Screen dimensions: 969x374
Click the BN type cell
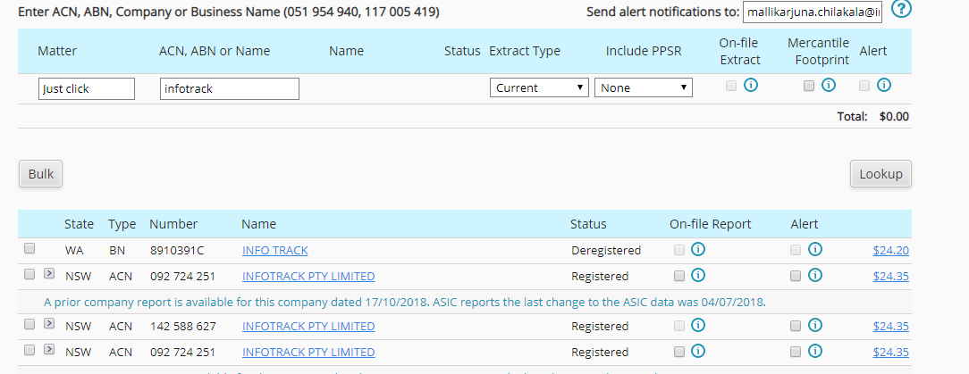click(116, 251)
